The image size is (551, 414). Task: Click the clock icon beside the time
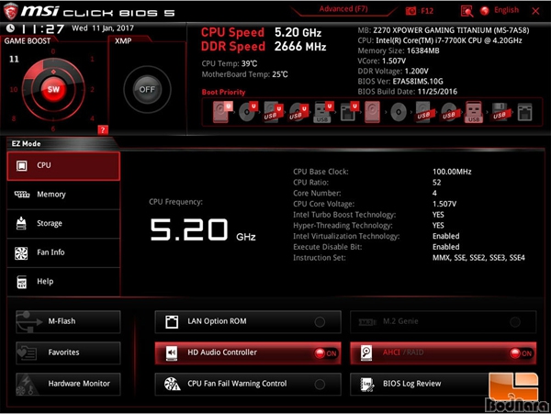10,28
